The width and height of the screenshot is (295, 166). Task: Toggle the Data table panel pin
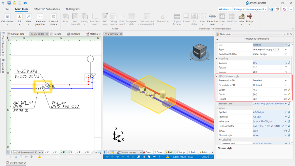[x=288, y=34]
